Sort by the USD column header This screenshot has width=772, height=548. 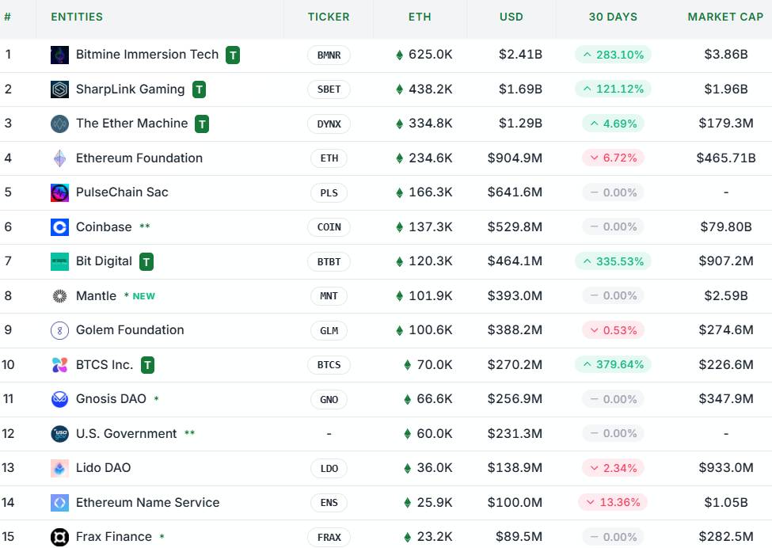[x=511, y=17]
